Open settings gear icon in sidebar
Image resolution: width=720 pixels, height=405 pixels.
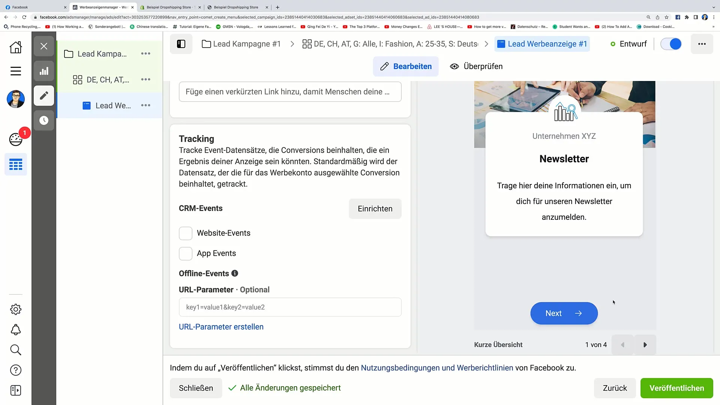[16, 309]
